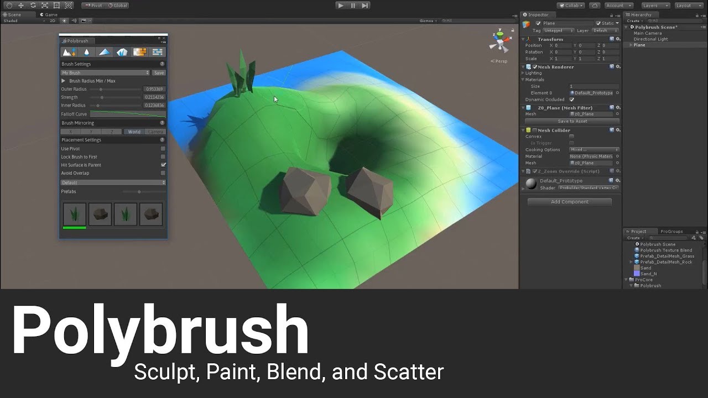Toggle scene lighting sun icon

pos(64,20)
